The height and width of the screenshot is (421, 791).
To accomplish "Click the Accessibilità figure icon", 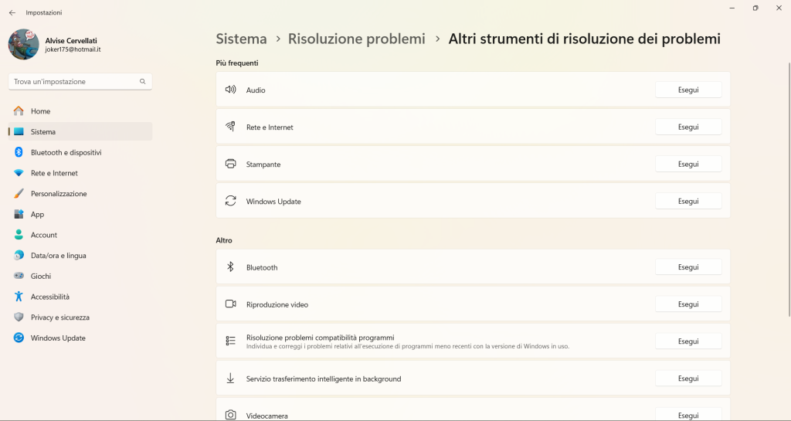I will coord(19,297).
